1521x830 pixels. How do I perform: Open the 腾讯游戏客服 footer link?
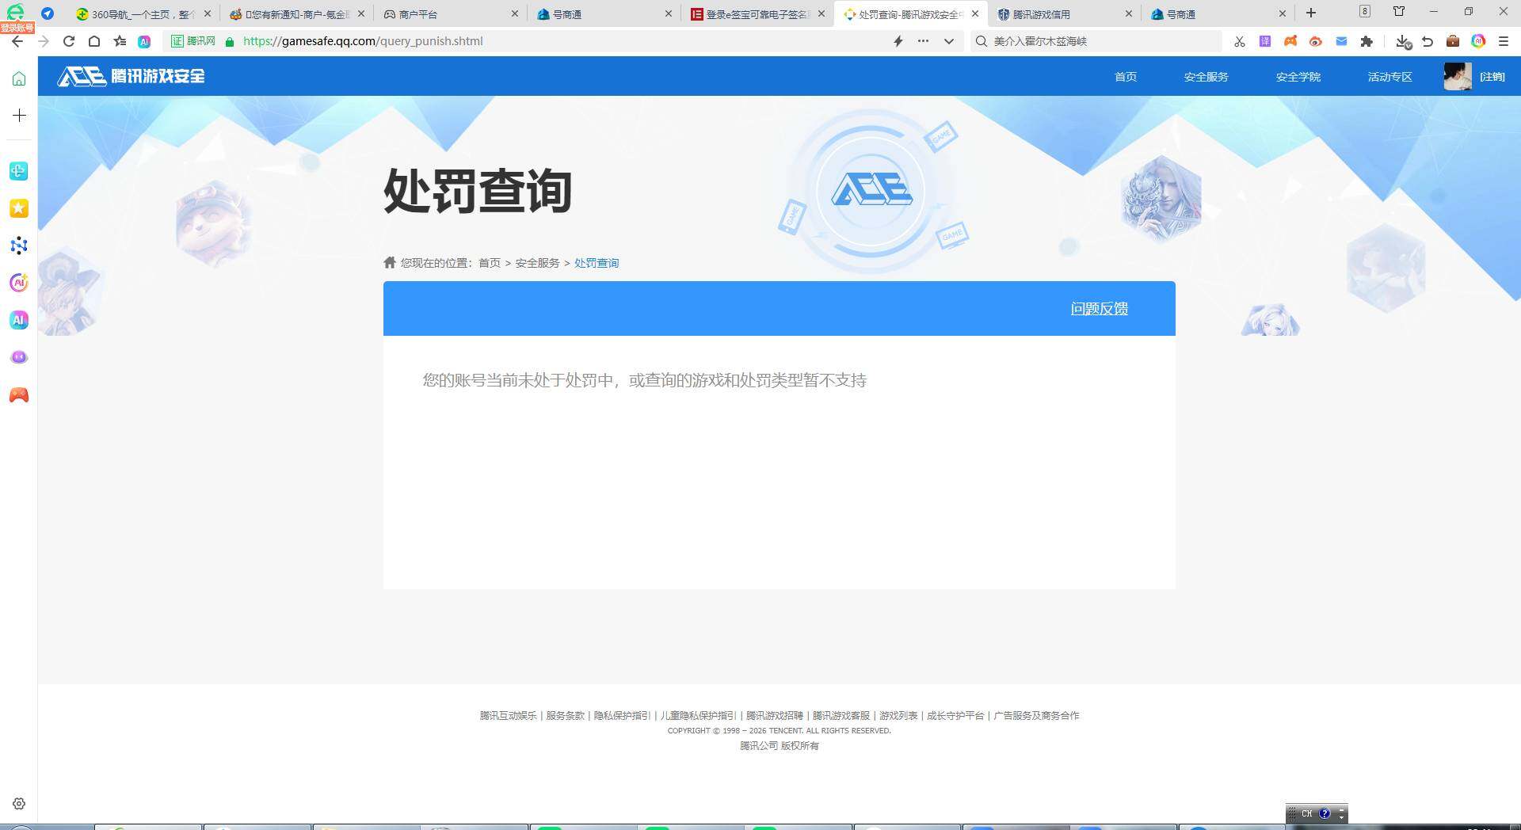(841, 715)
